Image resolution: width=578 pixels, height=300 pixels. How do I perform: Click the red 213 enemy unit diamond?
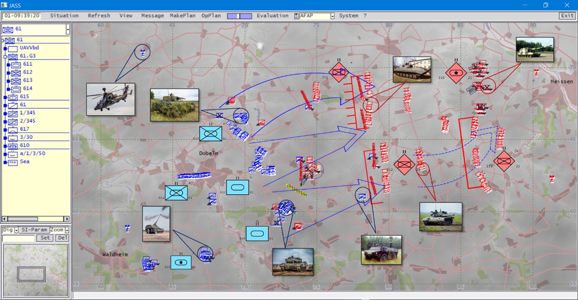tap(504, 161)
